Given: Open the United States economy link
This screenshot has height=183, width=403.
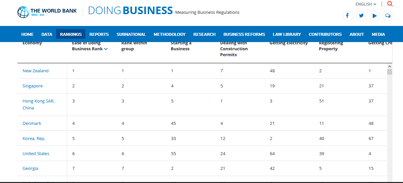Looking at the screenshot, I should point(36,153).
